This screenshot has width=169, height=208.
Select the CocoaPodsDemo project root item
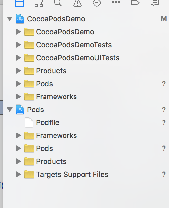pos(56,19)
